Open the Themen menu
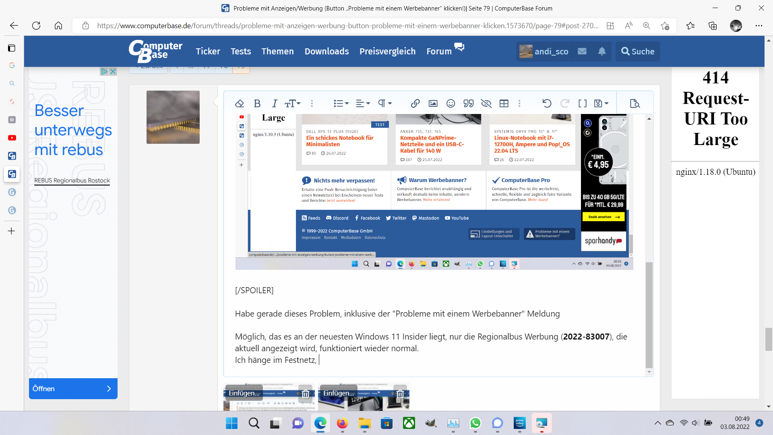Image resolution: width=773 pixels, height=435 pixels. click(x=277, y=51)
